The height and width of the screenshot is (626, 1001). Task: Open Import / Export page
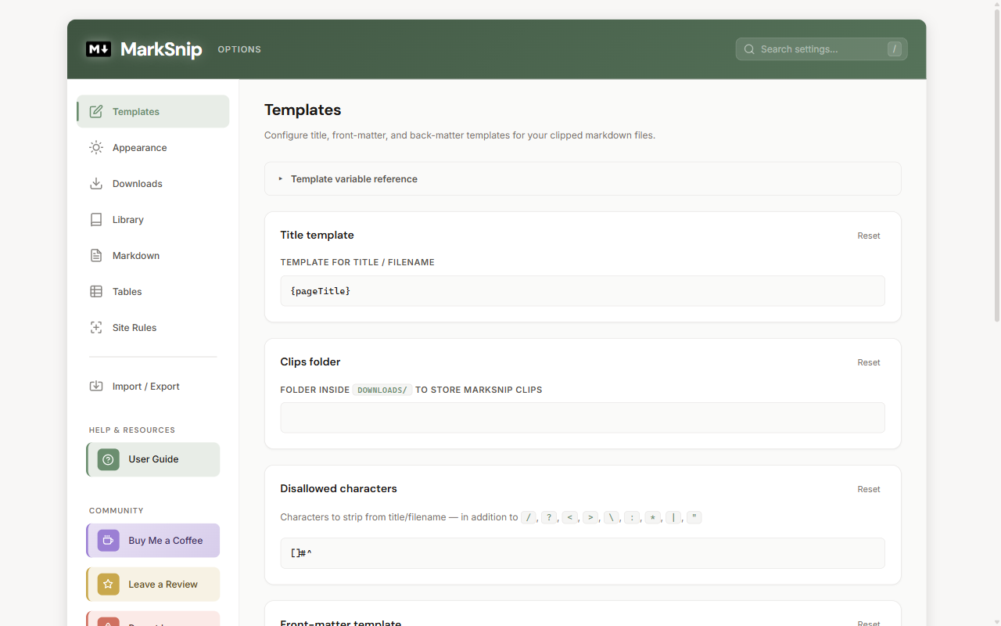153,386
